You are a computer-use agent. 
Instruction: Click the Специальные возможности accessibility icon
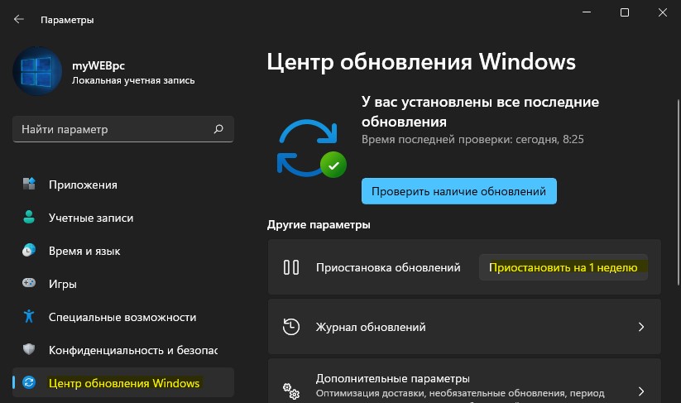point(29,316)
